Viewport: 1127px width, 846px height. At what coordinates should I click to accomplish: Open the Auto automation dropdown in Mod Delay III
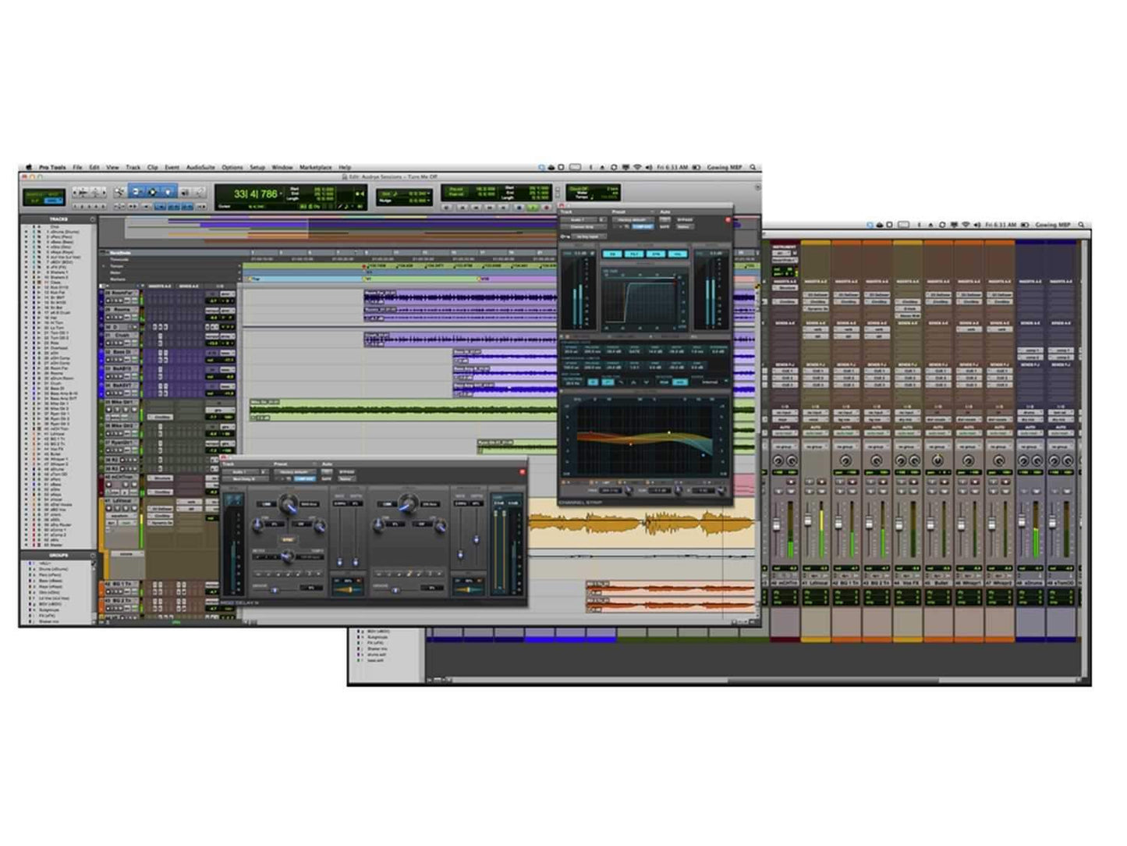pos(327,472)
